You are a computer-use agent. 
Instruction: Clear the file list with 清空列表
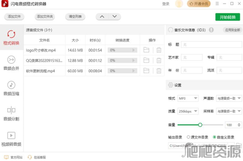[75, 17]
